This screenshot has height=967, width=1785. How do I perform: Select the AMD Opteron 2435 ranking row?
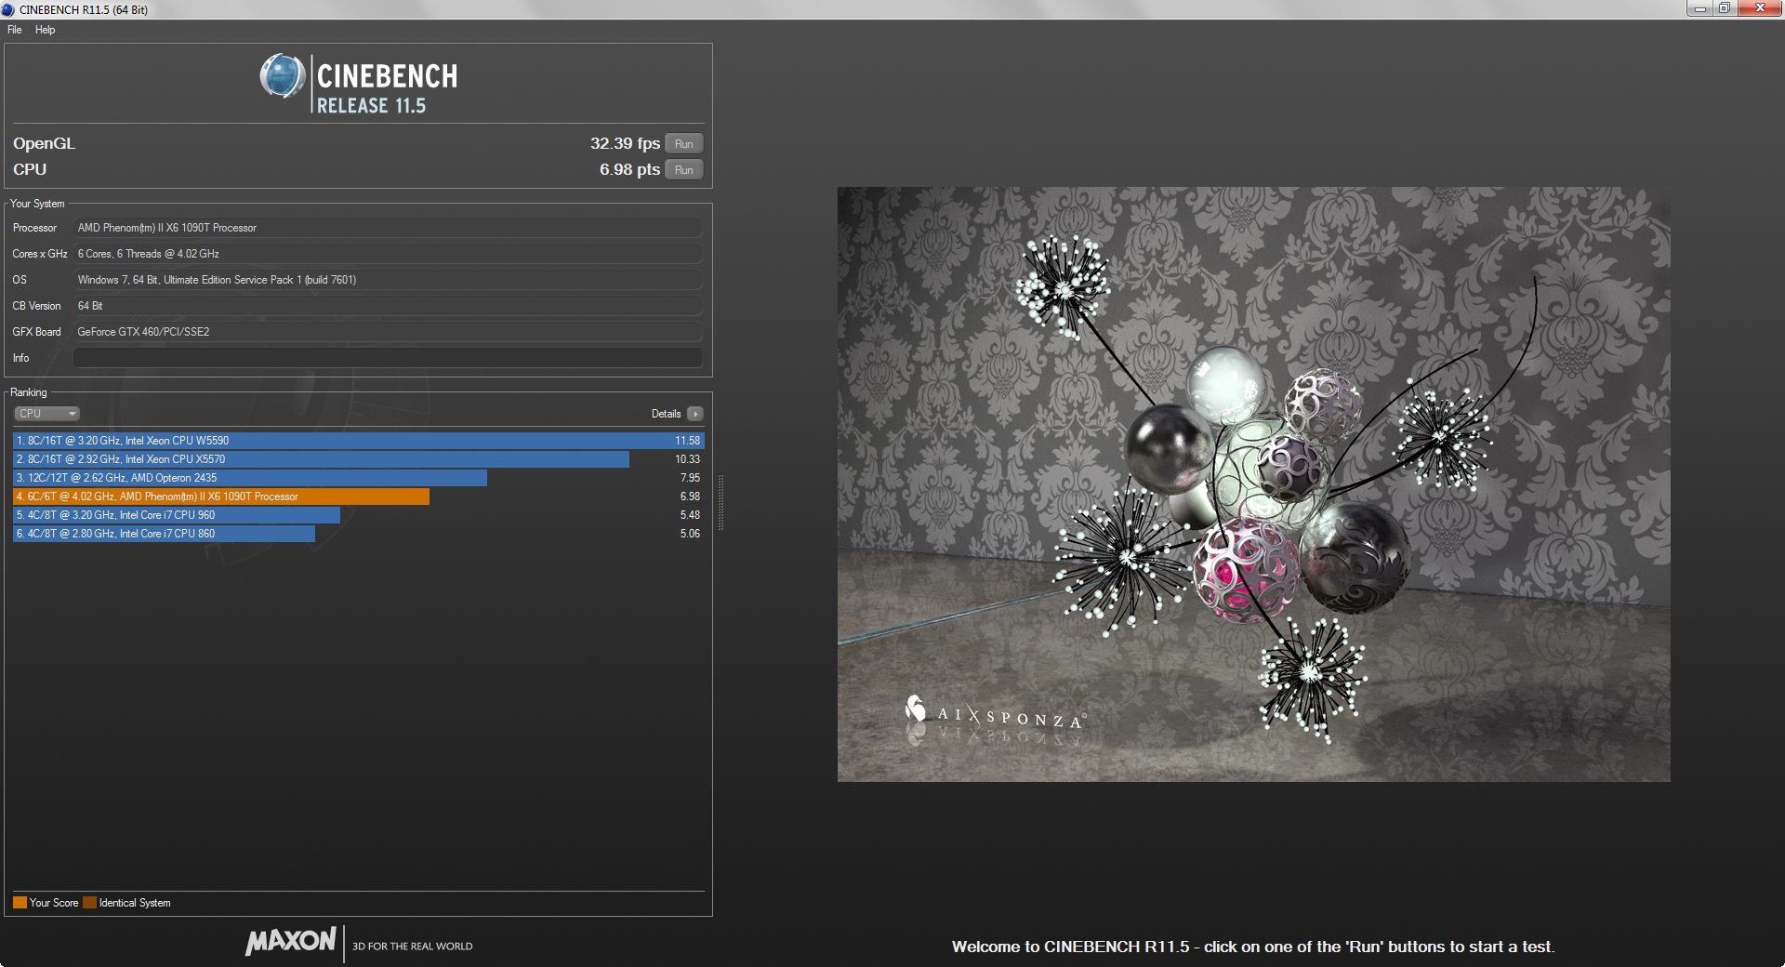249,478
